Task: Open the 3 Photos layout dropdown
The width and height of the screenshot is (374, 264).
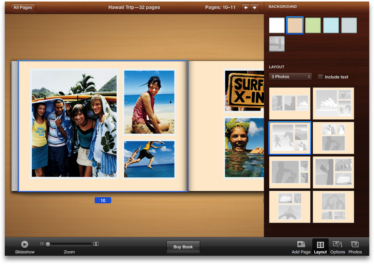Action: (290, 77)
